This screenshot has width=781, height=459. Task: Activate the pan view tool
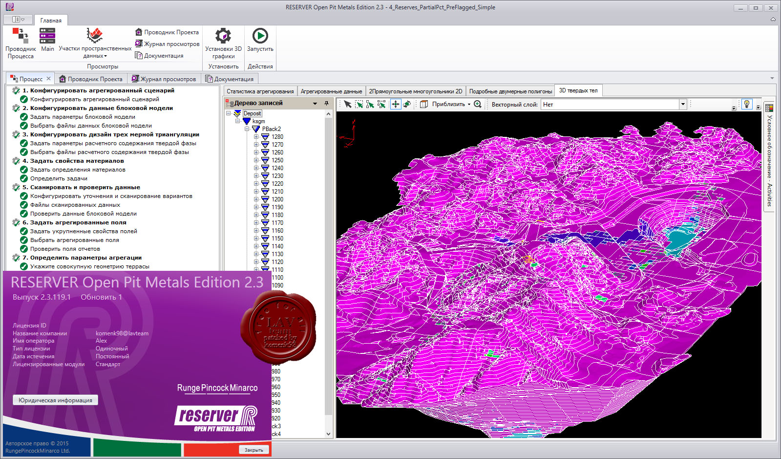(x=395, y=104)
